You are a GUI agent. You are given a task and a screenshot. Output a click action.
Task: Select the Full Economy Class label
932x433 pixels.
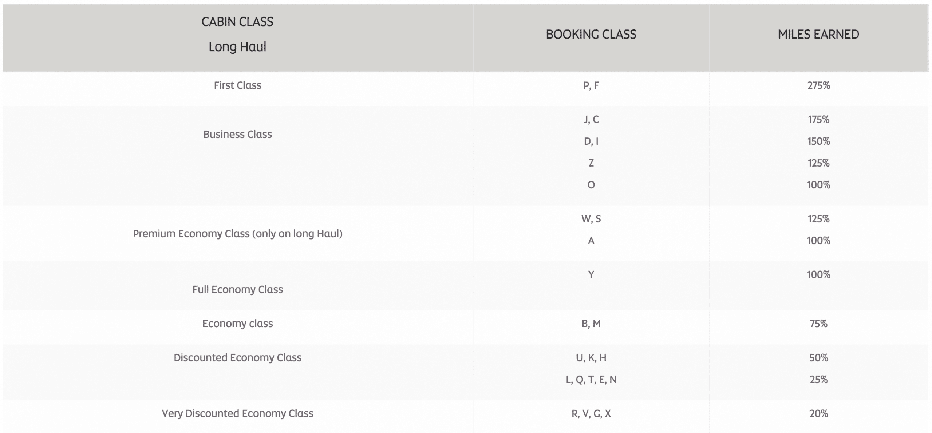tap(237, 290)
